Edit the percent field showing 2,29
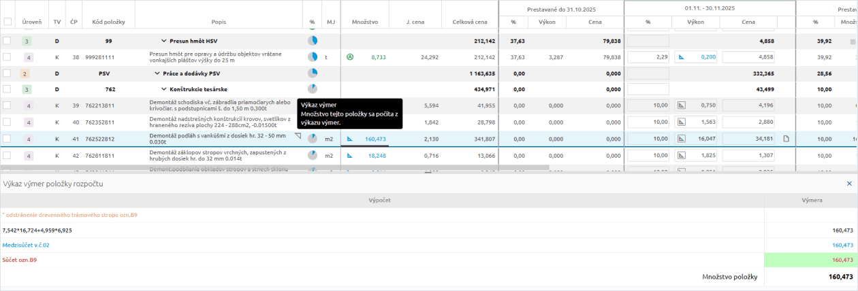The height and width of the screenshot is (291, 858). [648, 57]
